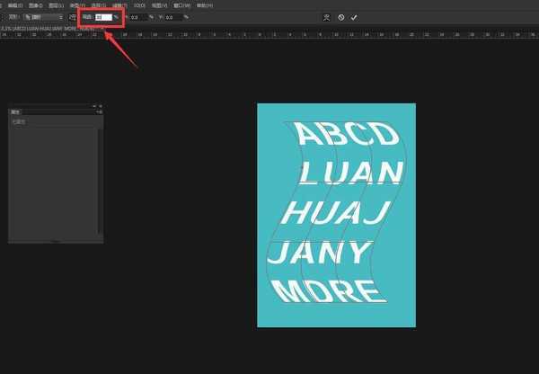Cancel the transform using the circle-slash icon
This screenshot has height=374, width=539.
[341, 17]
